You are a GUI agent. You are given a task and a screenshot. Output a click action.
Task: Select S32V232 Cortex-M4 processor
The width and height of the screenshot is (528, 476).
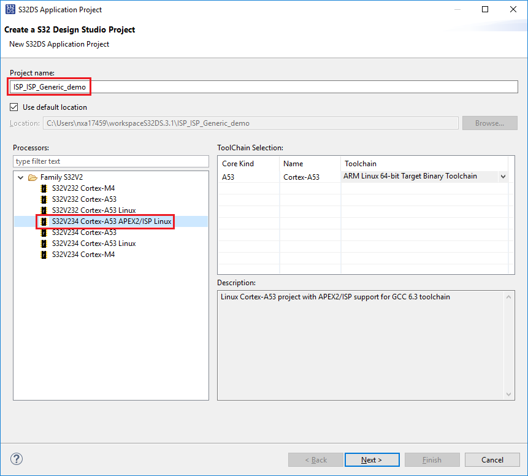83,188
